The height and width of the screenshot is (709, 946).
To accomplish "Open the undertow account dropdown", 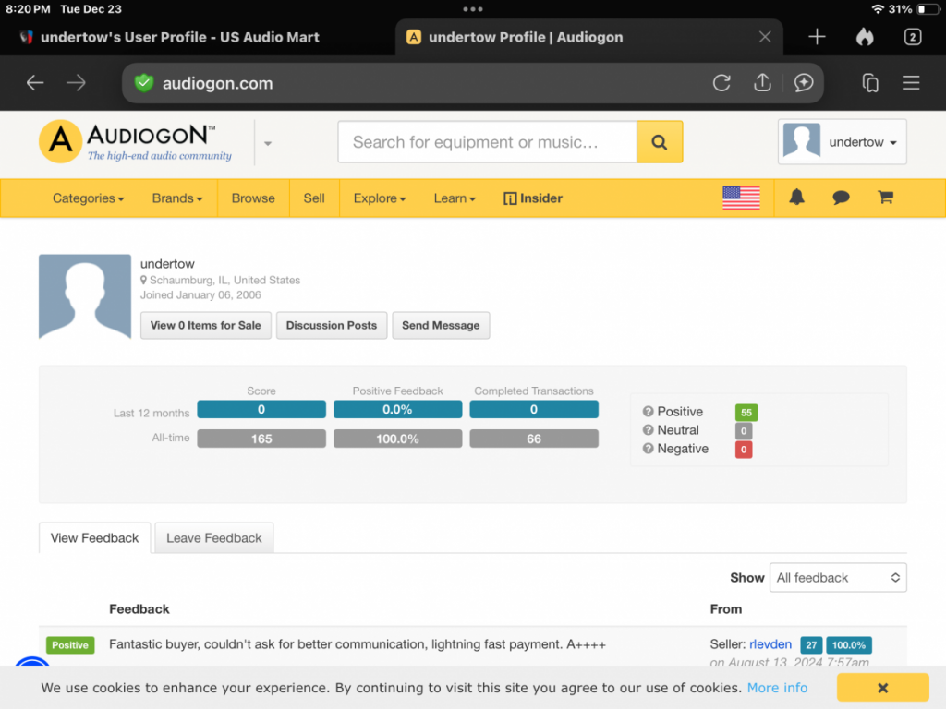I will [842, 142].
